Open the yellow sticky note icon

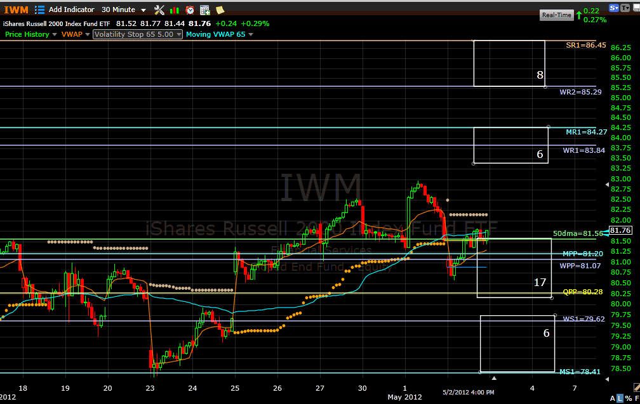(220, 10)
